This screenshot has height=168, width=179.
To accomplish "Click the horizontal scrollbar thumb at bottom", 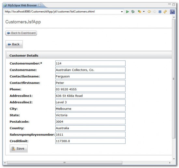I will (65, 163).
